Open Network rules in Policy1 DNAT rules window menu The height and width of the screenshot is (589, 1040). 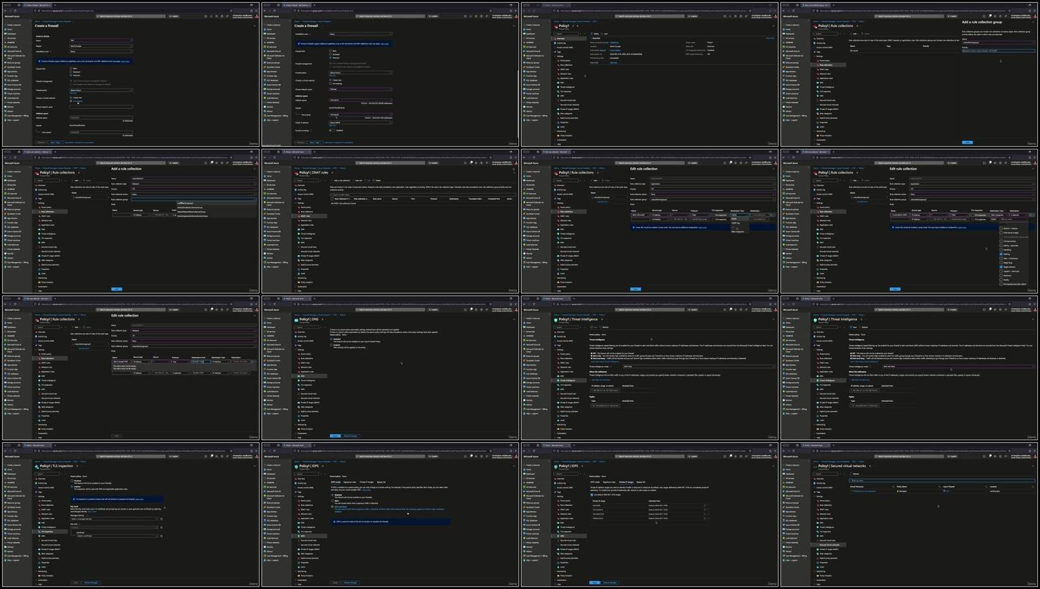tap(305, 220)
